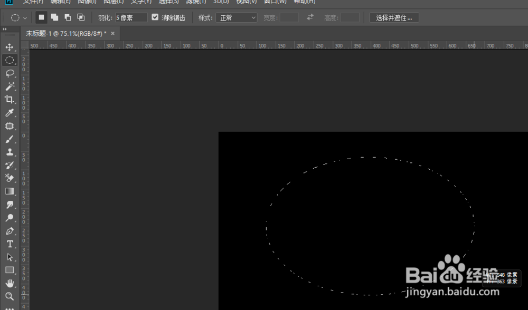The width and height of the screenshot is (528, 310).
Task: Enable Add to selection mode
Action: (54, 17)
